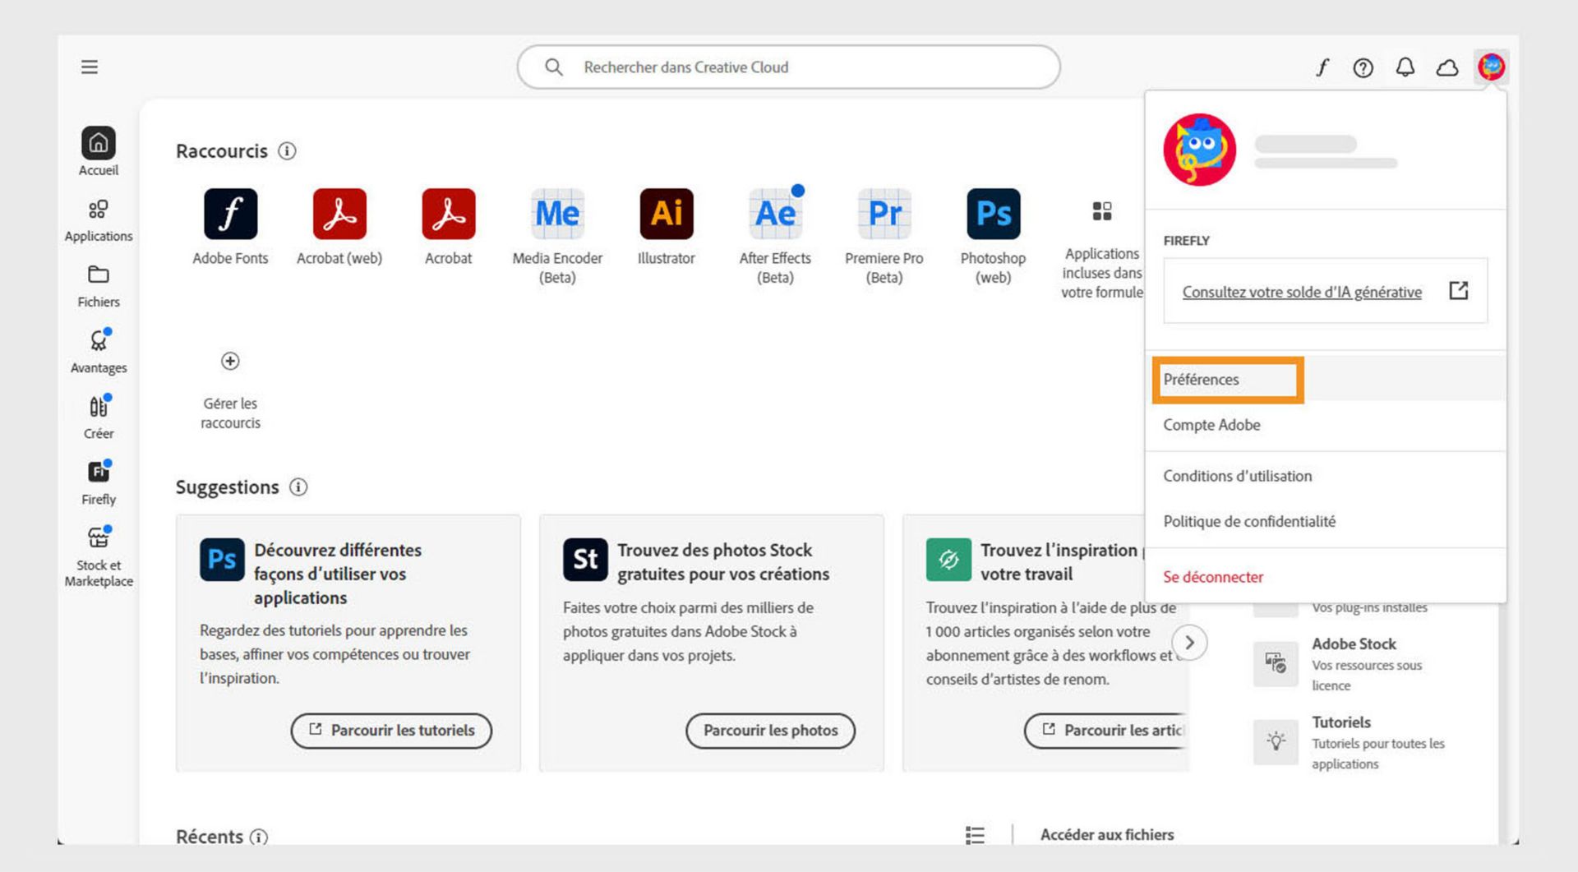Click Parcourir les tutoriels button
Image resolution: width=1578 pixels, height=872 pixels.
391,731
